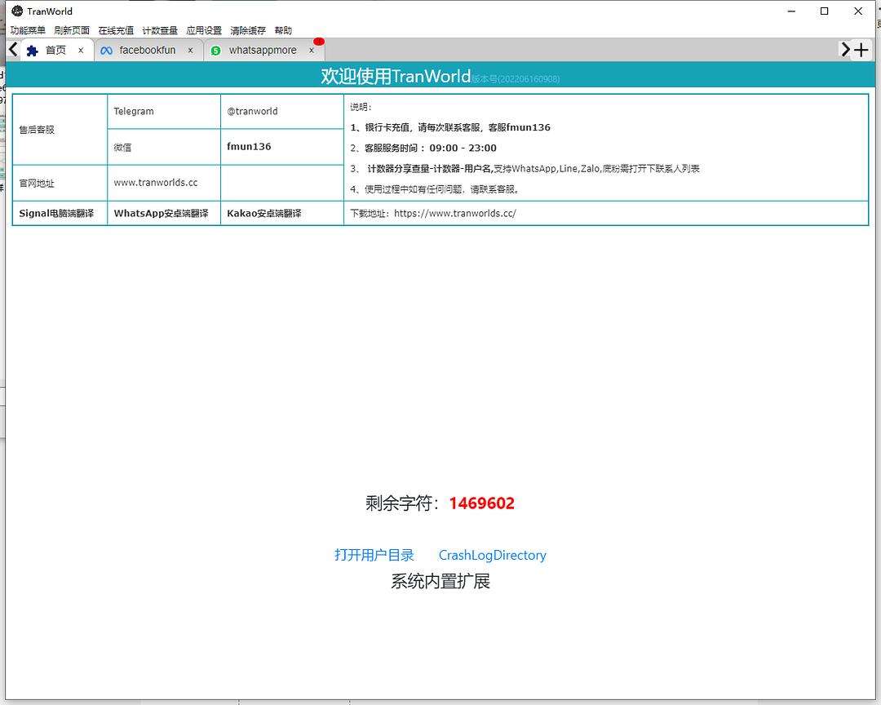Switch to the 首页 tab

pos(55,51)
